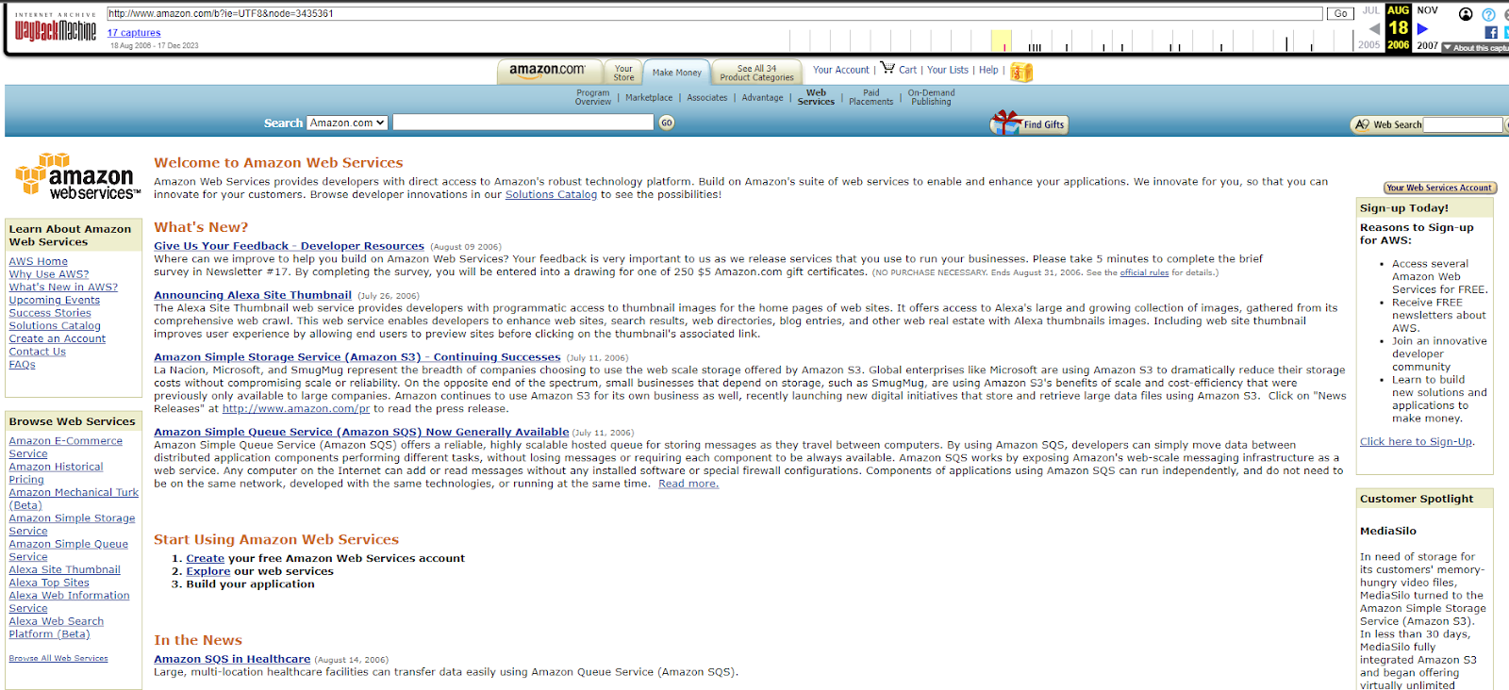The image size is (1509, 690).
Task: Click the Create account step link
Action: [x=205, y=558]
